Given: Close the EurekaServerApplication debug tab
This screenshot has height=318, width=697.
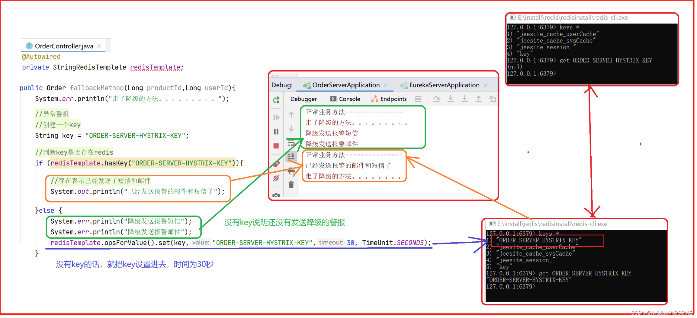Looking at the screenshot, I should coord(486,85).
